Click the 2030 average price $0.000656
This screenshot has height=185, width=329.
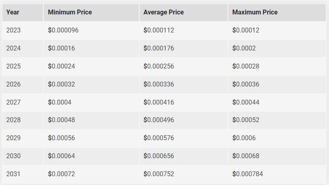[159, 156]
